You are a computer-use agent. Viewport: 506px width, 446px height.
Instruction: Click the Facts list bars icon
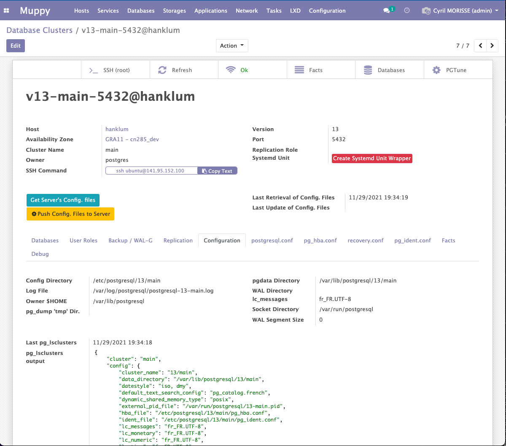299,70
